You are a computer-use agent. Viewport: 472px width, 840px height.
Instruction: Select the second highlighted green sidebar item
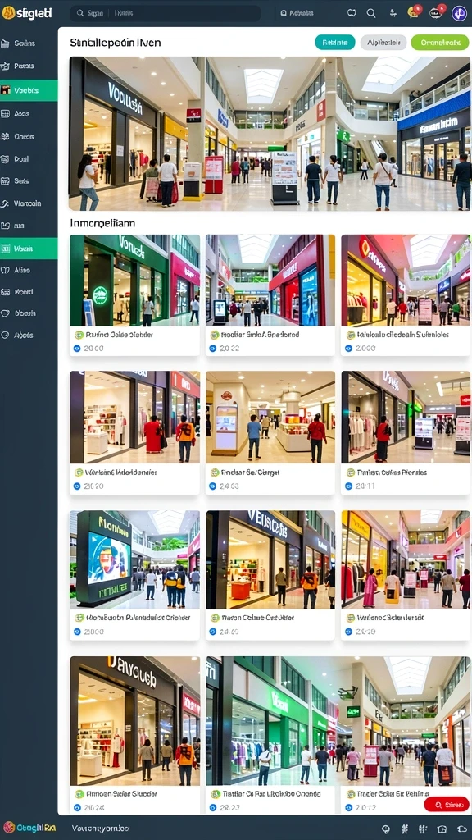(x=29, y=249)
